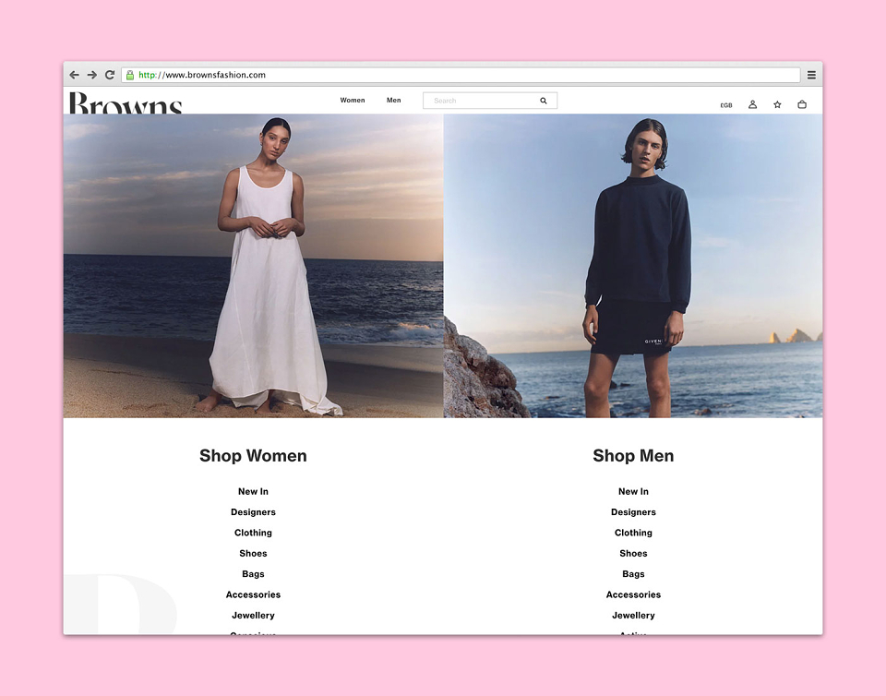Open Jewellery under Shop Women
Viewport: 886px width, 696px height.
tap(253, 615)
